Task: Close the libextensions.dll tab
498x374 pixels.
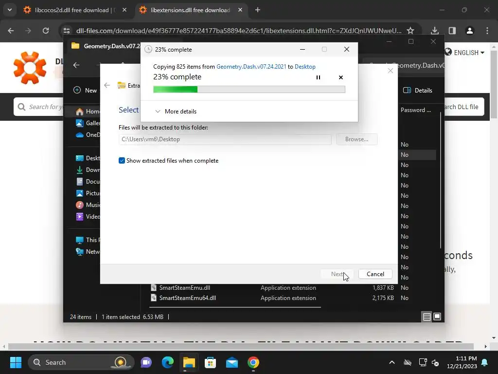Action: (x=240, y=10)
